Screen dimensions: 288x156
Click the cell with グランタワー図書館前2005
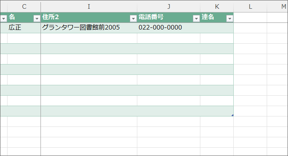pyautogui.click(x=89, y=28)
